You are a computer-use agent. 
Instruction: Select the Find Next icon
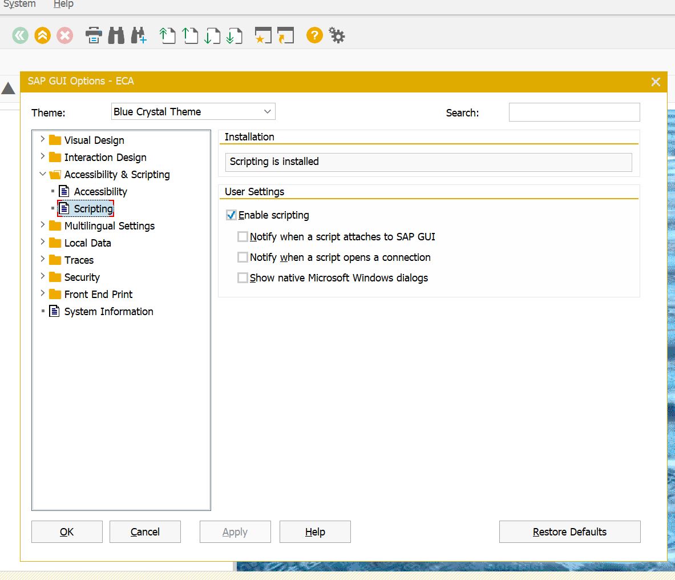pos(139,35)
